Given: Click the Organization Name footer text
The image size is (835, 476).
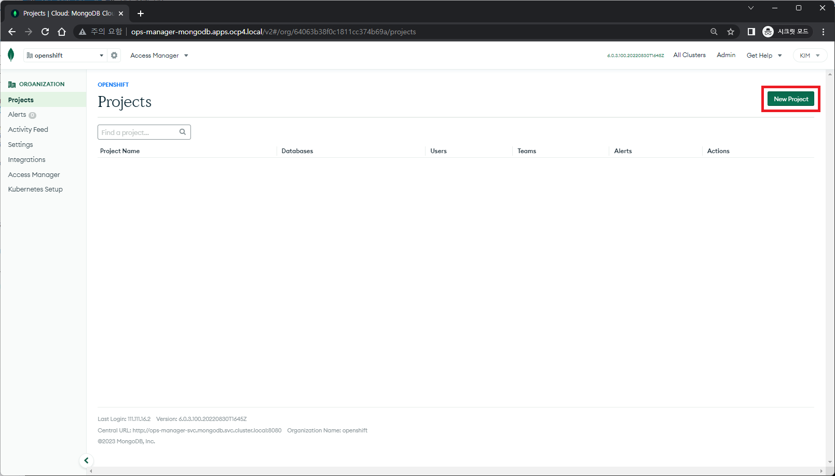Looking at the screenshot, I should (x=327, y=430).
